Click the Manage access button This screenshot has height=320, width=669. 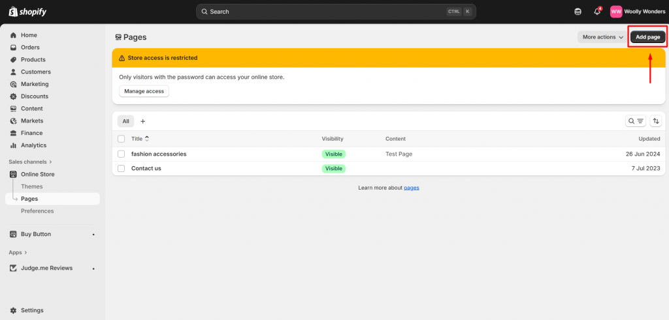[144, 91]
